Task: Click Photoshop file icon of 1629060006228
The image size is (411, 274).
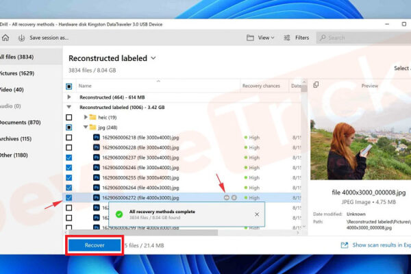Action: (x=97, y=147)
